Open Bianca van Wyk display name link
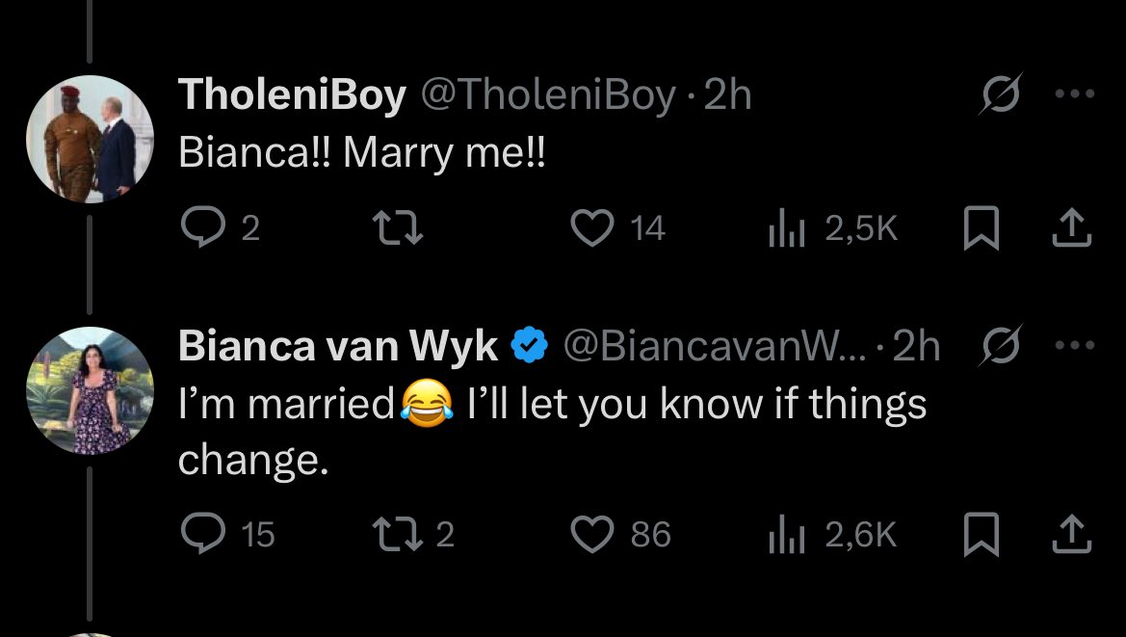This screenshot has height=637, width=1126. click(338, 347)
